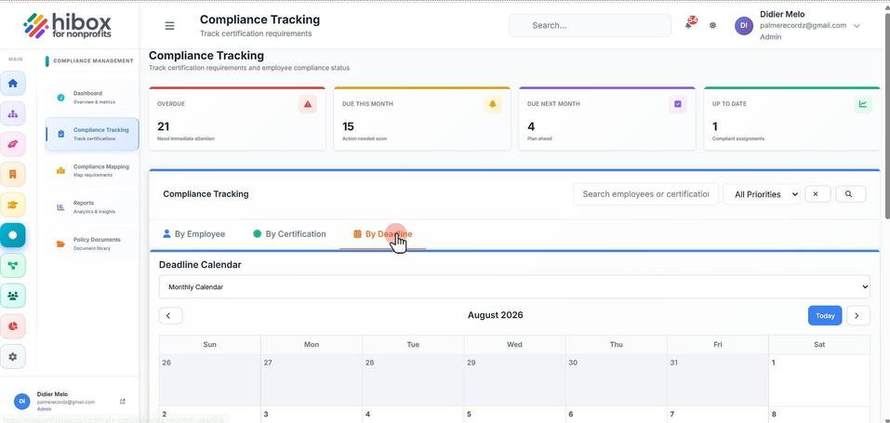The width and height of the screenshot is (890, 423).
Task: Open the Due Next Month card showing 4
Action: click(607, 119)
